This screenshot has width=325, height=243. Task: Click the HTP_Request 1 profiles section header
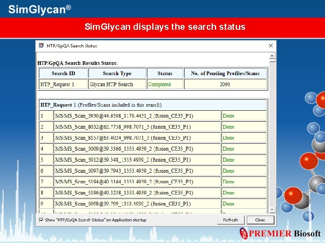(153, 105)
